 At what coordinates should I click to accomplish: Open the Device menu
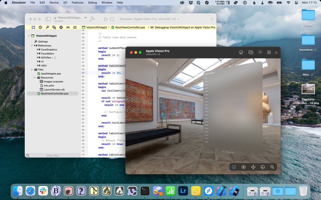(x=54, y=2)
